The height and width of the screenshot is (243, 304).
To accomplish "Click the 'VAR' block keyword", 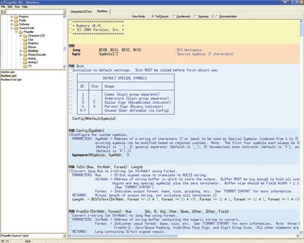I will pos(72,46).
